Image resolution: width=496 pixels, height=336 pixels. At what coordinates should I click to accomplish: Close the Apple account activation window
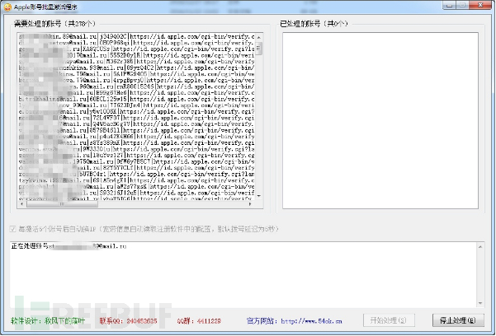480,6
